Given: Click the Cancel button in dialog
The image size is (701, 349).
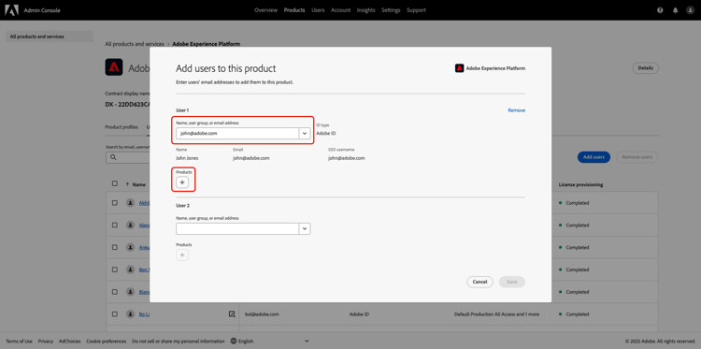Looking at the screenshot, I should click(479, 282).
